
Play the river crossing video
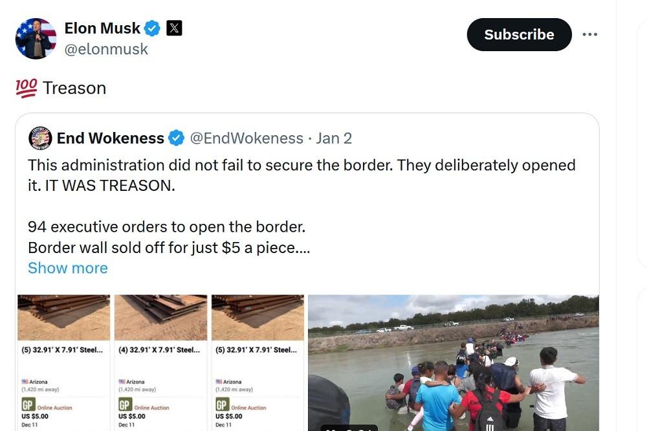tap(453, 362)
